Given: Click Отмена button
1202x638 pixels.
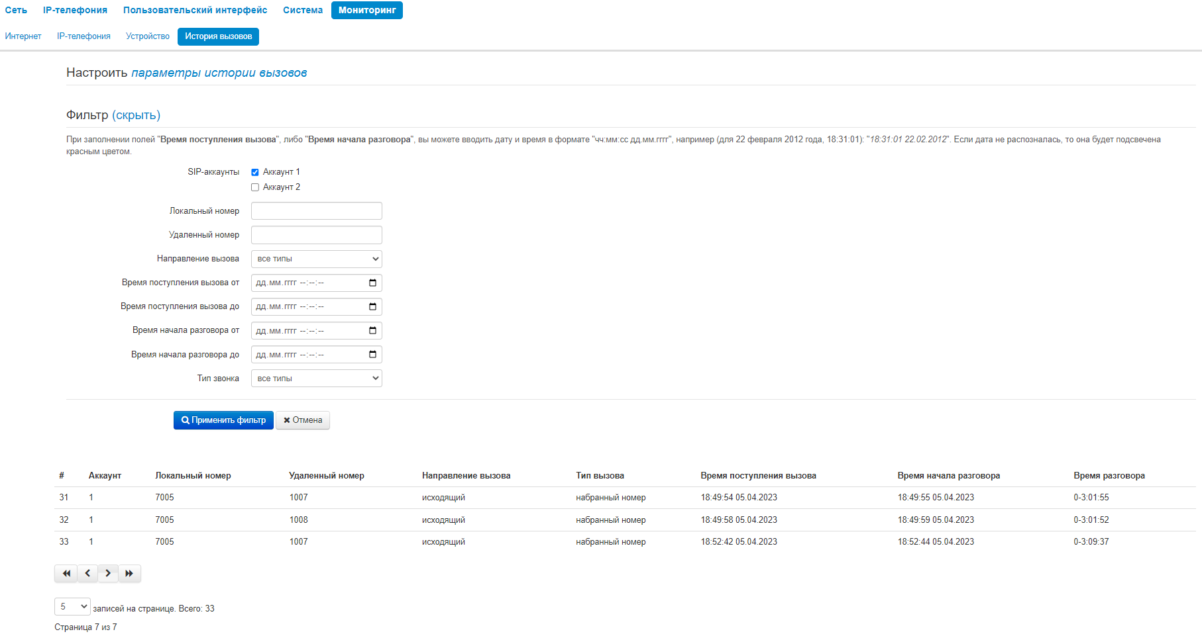Looking at the screenshot, I should 303,420.
